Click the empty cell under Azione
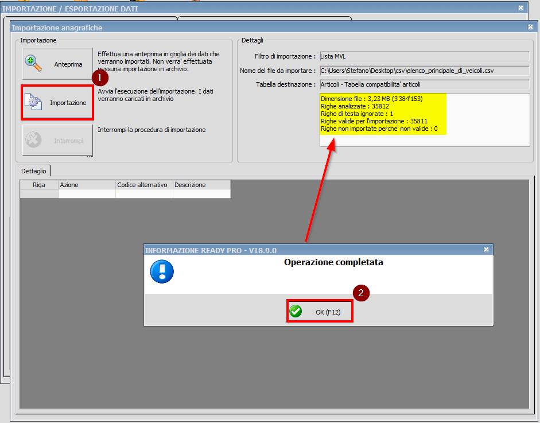Screen dimensions: 540x423 [x=87, y=194]
